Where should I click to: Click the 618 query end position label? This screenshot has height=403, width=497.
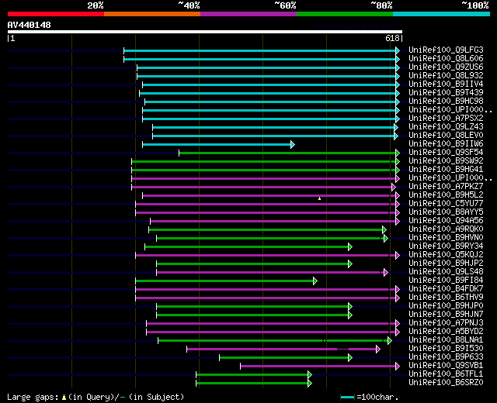pos(392,38)
